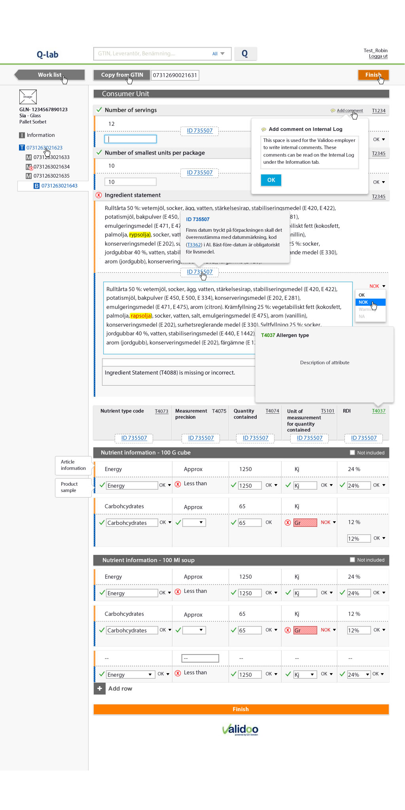Open the All search filter dropdown
This screenshot has height=810, width=405.
[x=218, y=54]
